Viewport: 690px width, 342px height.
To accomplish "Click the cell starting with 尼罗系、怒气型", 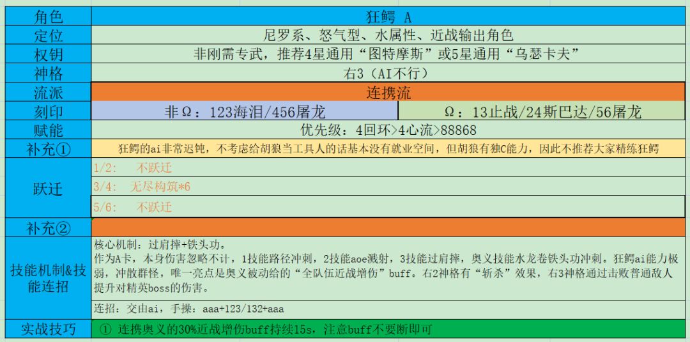I will pyautogui.click(x=388, y=35).
